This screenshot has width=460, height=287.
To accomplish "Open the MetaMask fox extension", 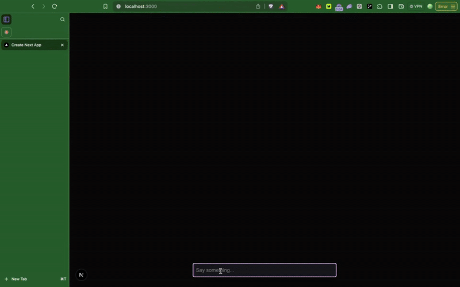I will tap(319, 6).
